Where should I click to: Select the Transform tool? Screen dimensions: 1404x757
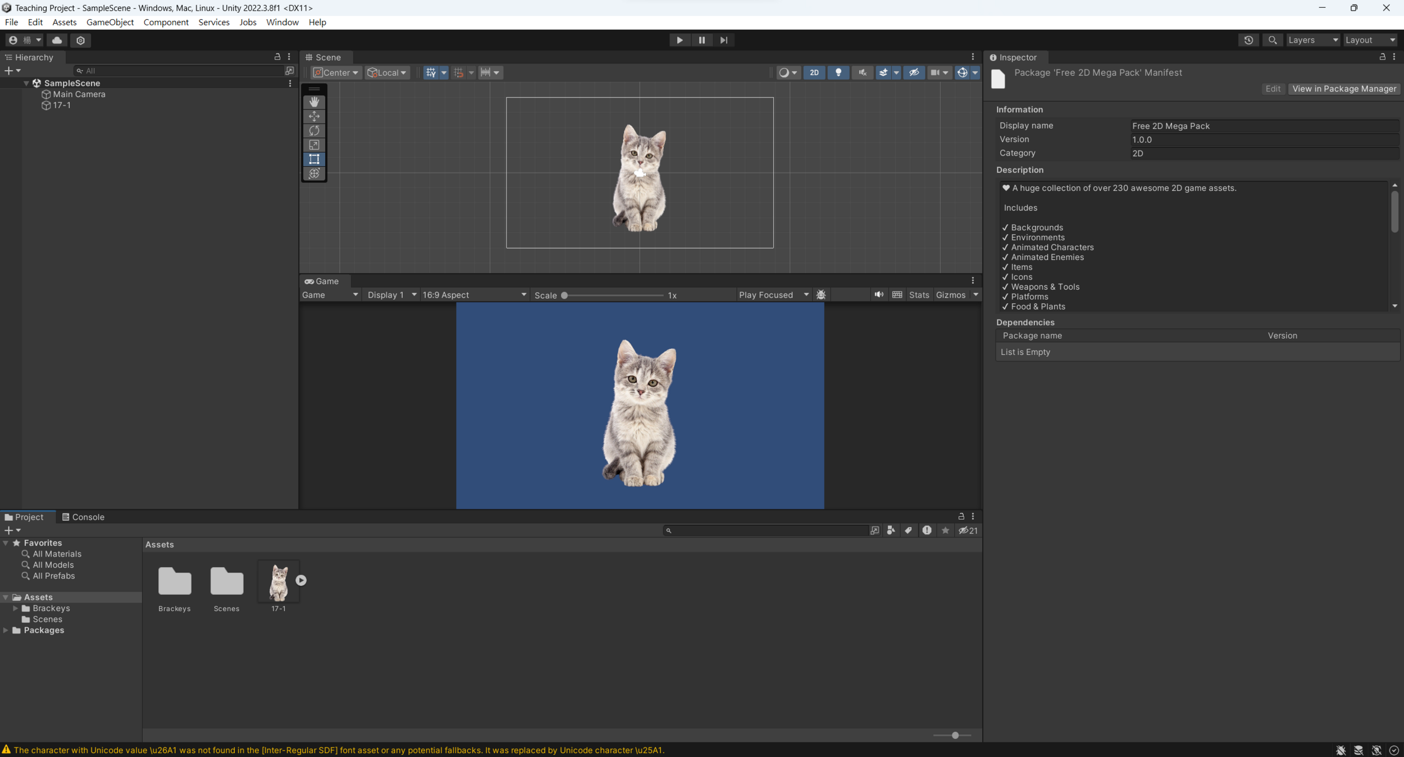[314, 174]
